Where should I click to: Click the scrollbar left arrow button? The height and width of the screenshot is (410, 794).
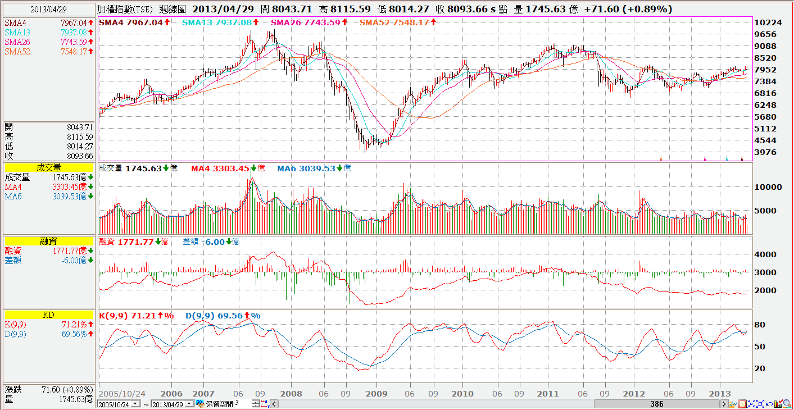274,404
